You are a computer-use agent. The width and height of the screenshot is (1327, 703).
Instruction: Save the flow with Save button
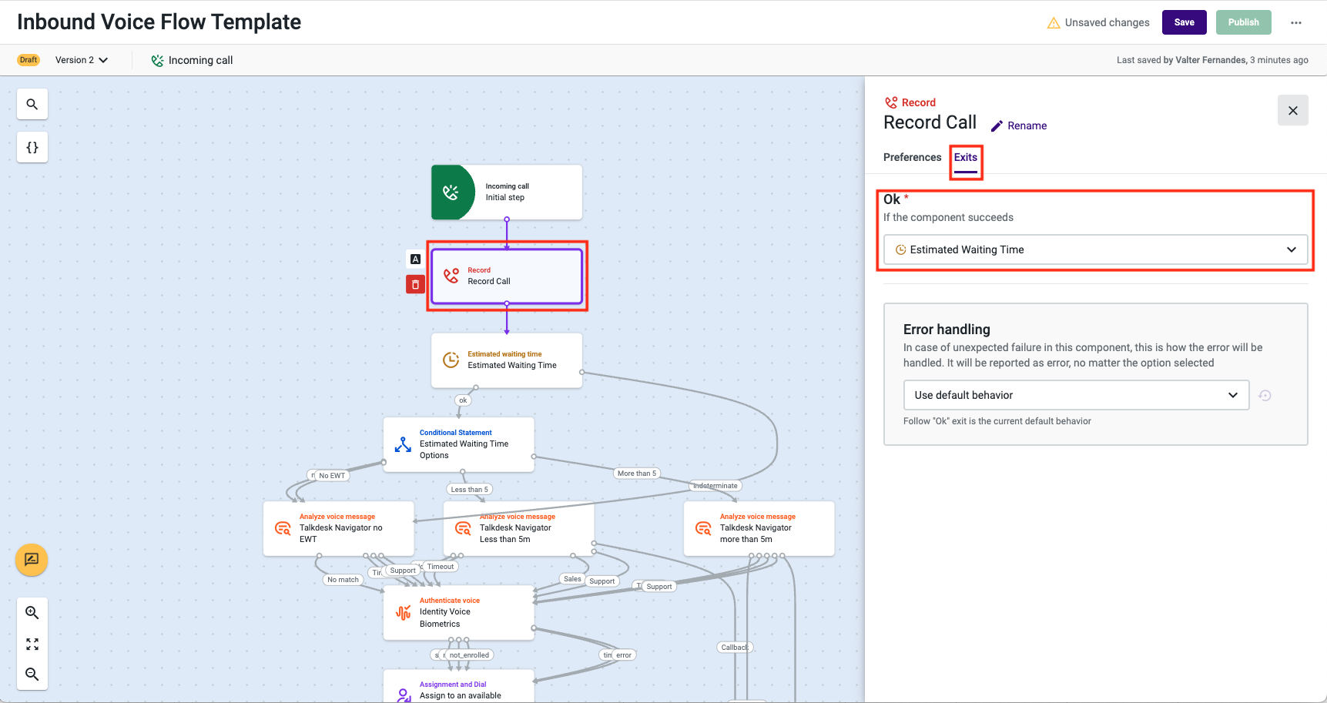1185,22
